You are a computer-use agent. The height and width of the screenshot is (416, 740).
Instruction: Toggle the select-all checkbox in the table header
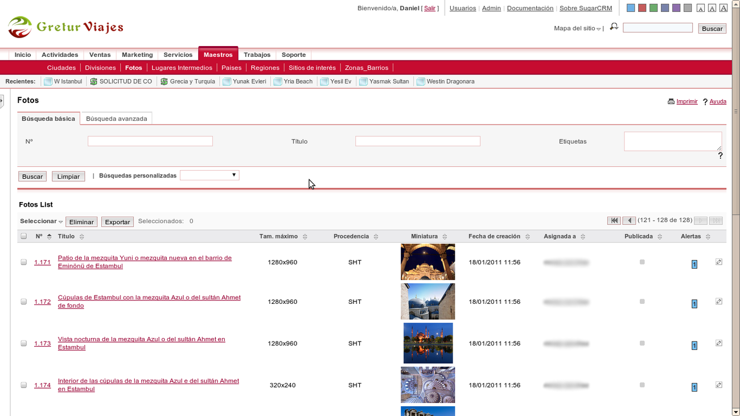(24, 236)
